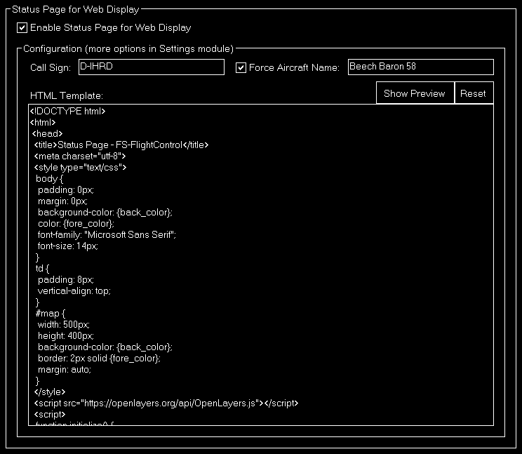The image size is (522, 454).
Task: Click the meta charset="utf-8" line
Action: (x=80, y=156)
